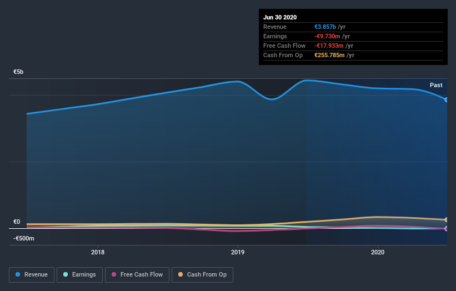
Task: Click the €0 y-axis label
Action: (x=17, y=222)
